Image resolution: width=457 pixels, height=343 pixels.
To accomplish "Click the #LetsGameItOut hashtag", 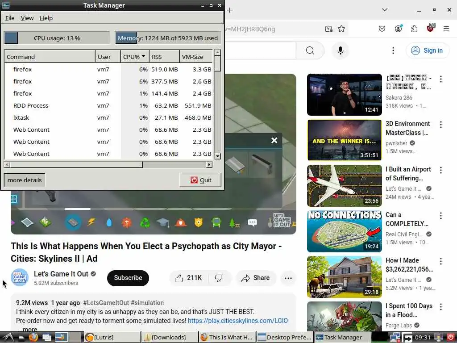I will click(x=106, y=303).
